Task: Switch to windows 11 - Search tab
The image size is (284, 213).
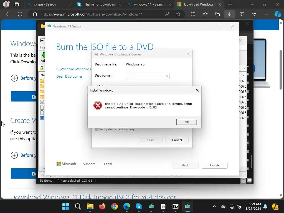Action: [x=149, y=4]
